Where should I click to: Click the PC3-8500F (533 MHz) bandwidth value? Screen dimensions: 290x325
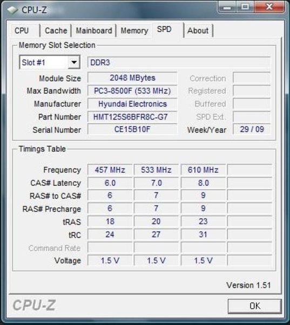[132, 91]
